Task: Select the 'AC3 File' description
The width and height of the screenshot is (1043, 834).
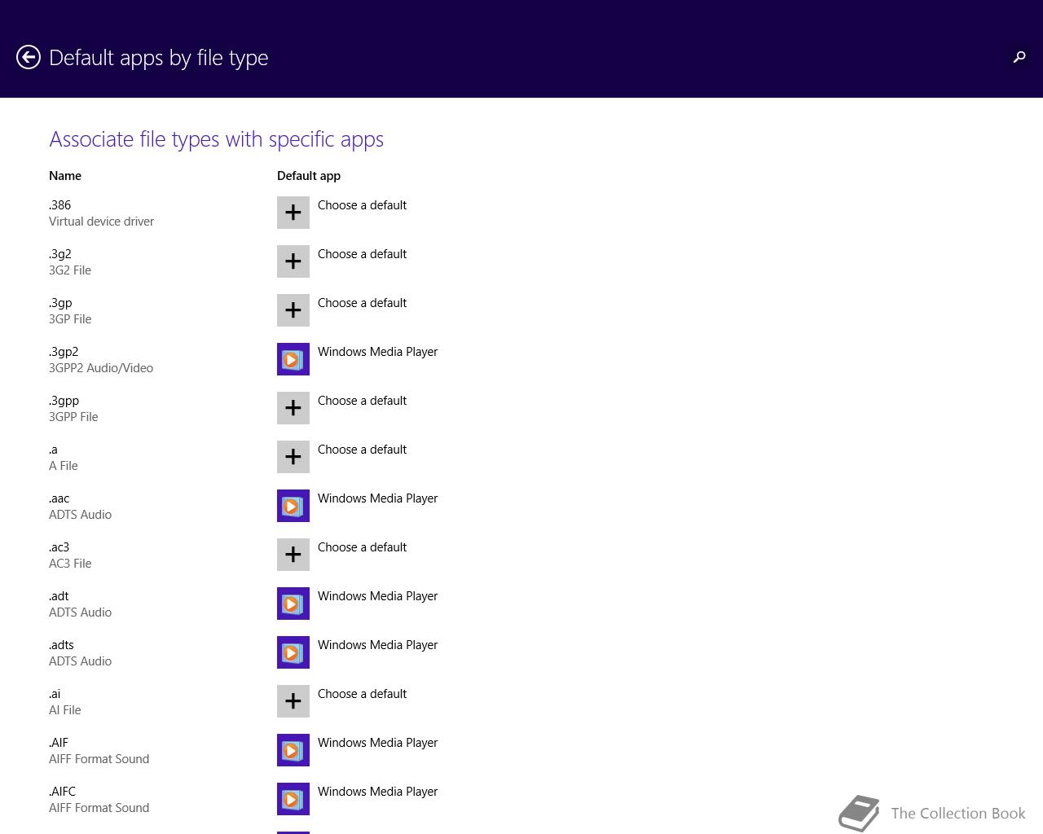Action: [x=70, y=564]
